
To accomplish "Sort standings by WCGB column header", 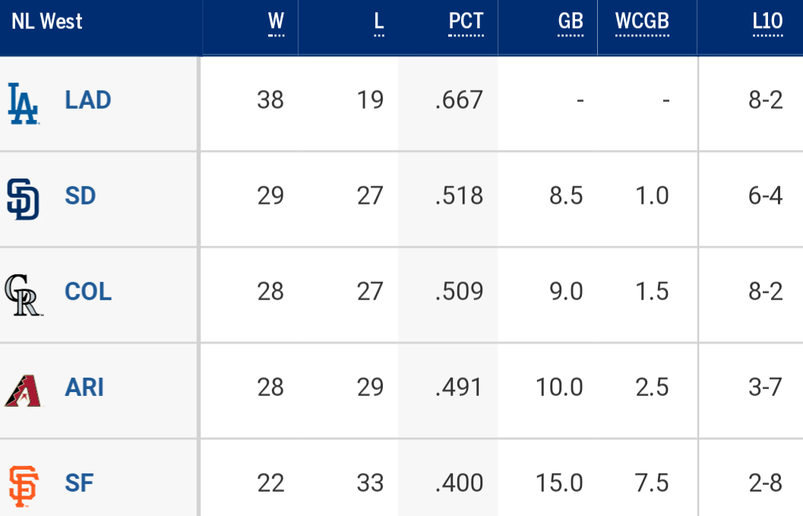I will tap(642, 23).
